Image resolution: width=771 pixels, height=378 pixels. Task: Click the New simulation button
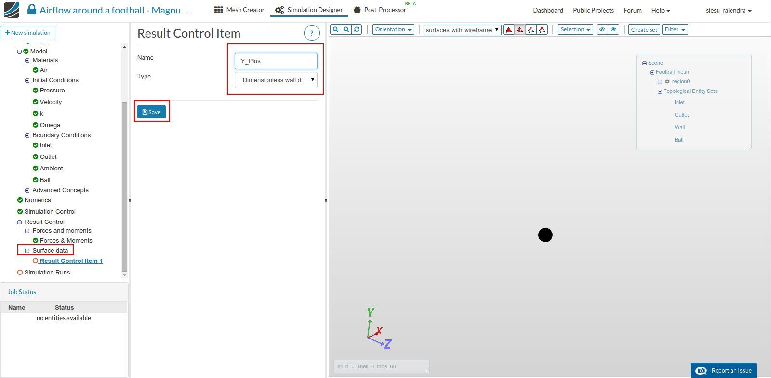click(x=28, y=33)
